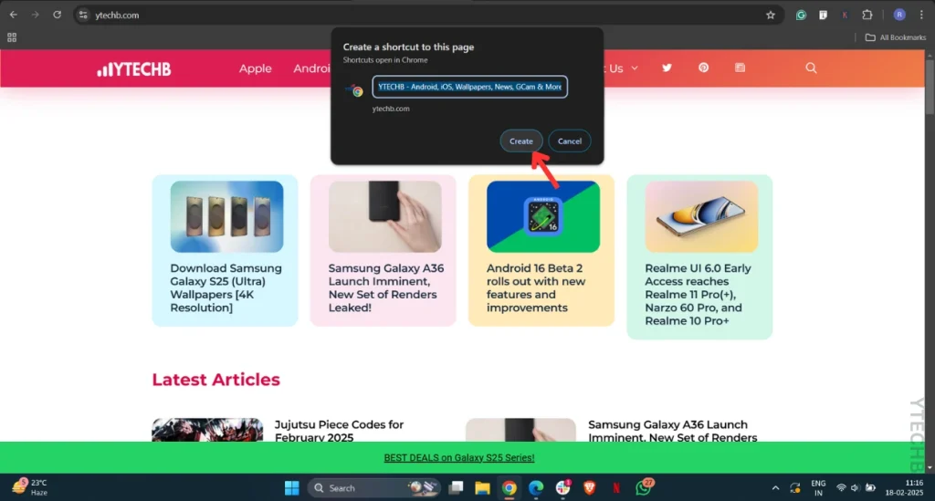This screenshot has width=935, height=501.
Task: Open Samsung Galaxy A36 Launch Imminent card title
Action: click(x=386, y=287)
